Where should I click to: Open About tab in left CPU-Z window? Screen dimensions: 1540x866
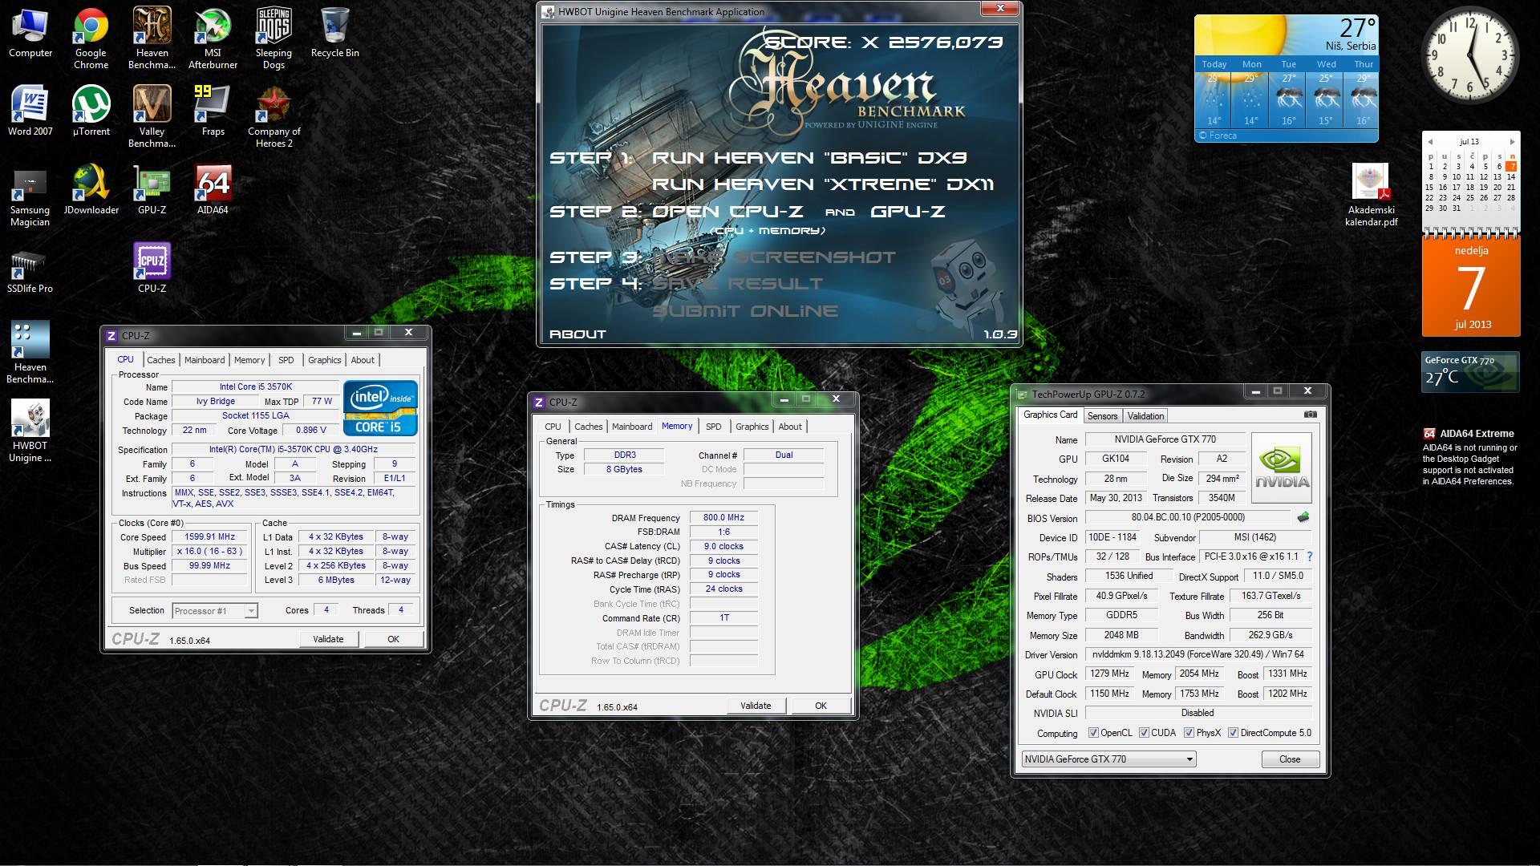[x=363, y=360]
